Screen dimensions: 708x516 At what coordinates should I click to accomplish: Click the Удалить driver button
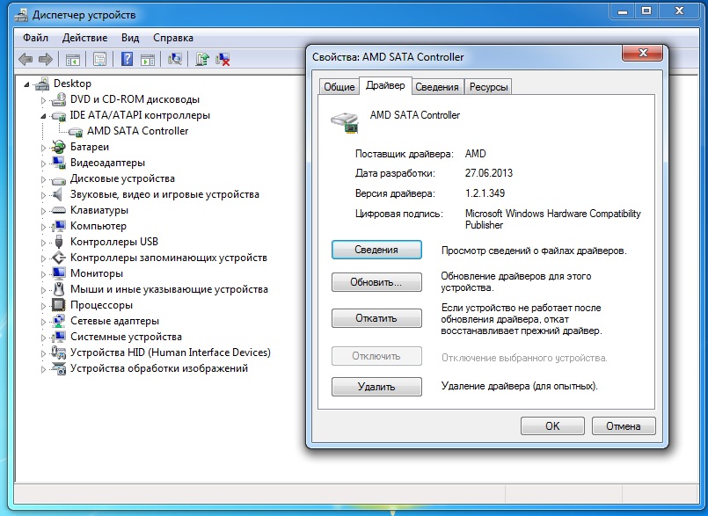[x=376, y=387]
